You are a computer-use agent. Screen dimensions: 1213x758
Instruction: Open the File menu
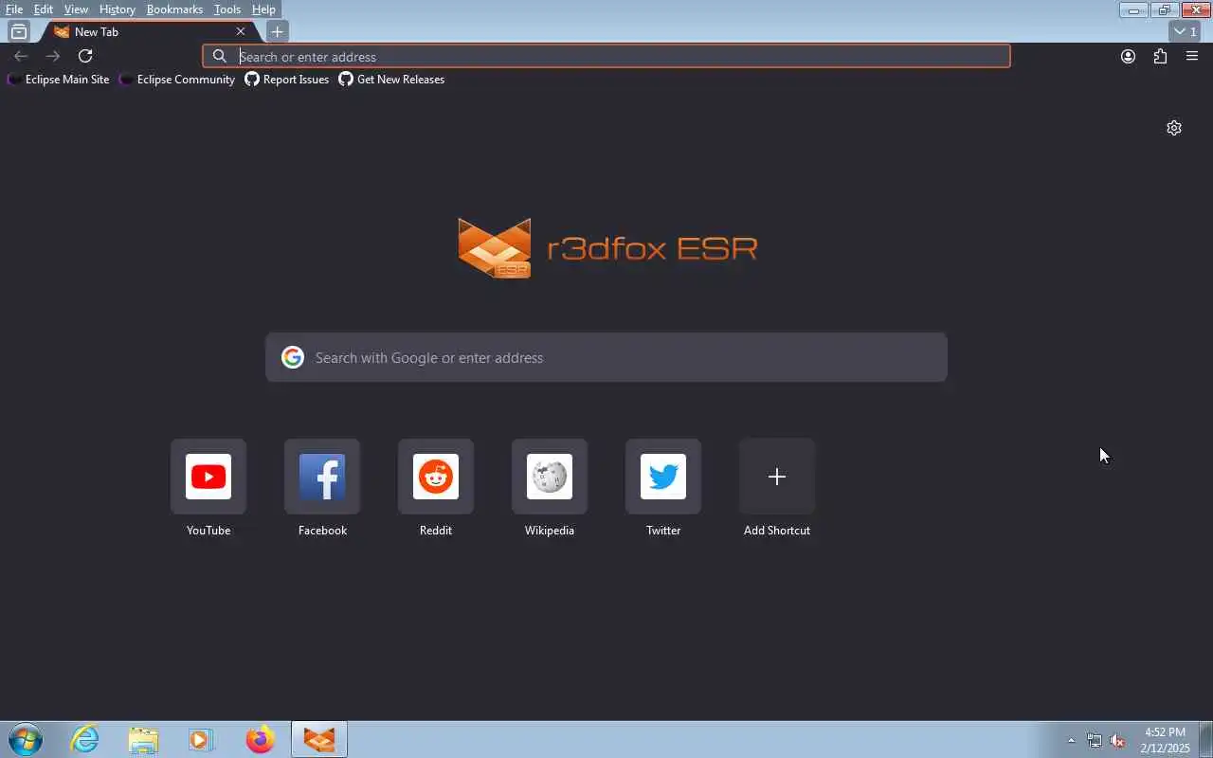point(14,9)
